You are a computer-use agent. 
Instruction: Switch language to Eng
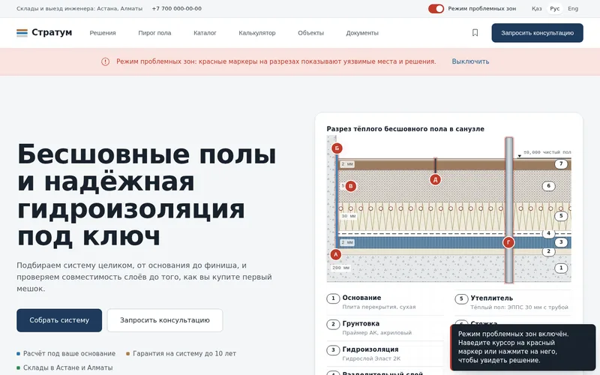coord(573,8)
